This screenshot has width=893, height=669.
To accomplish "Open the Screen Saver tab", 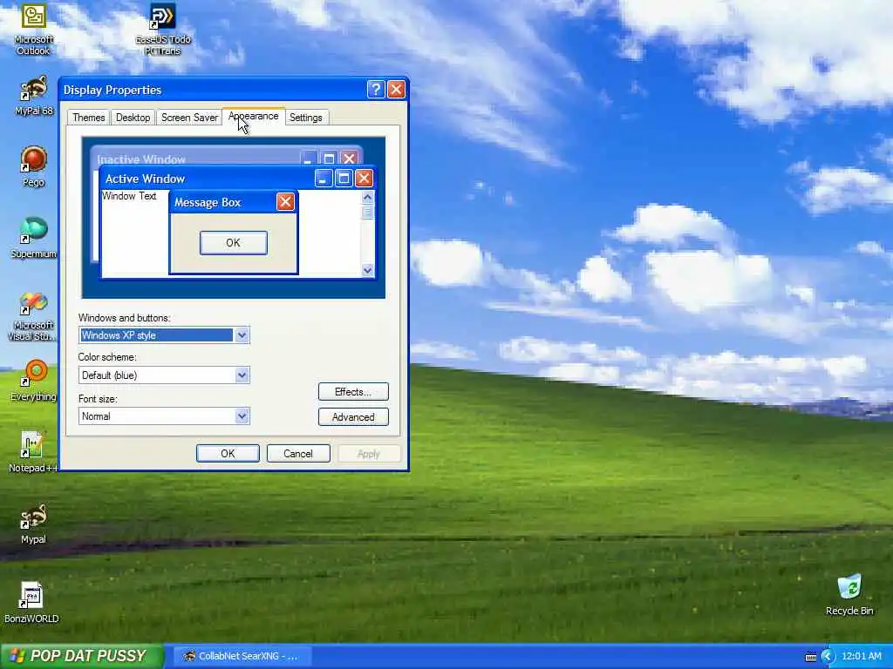I will [189, 118].
